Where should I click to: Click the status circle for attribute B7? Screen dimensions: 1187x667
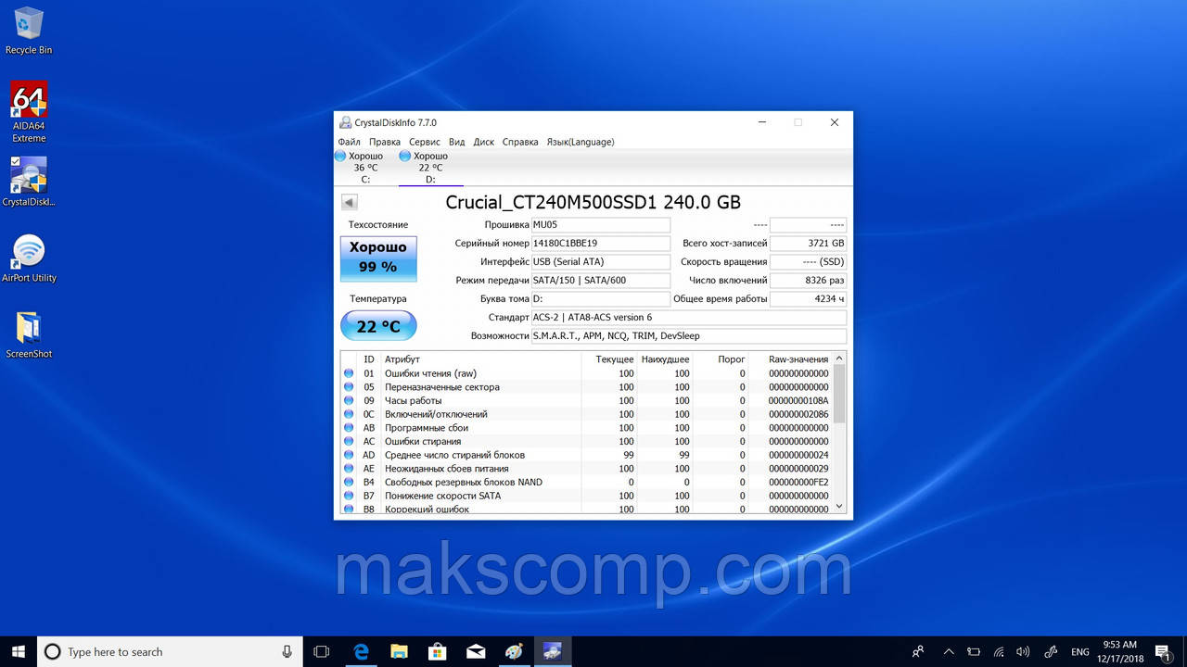pos(349,496)
